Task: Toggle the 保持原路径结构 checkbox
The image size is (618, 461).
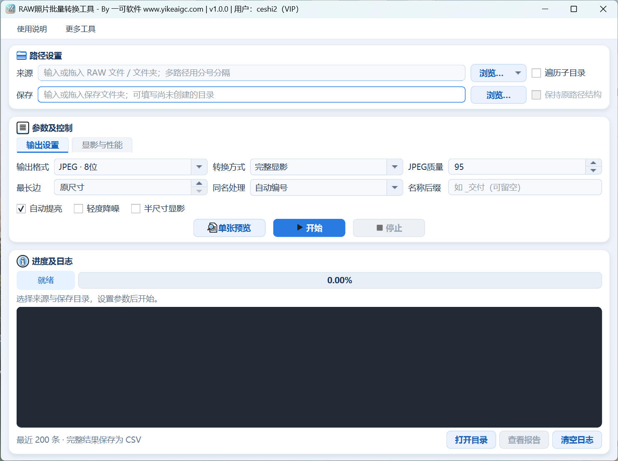Action: click(x=536, y=95)
